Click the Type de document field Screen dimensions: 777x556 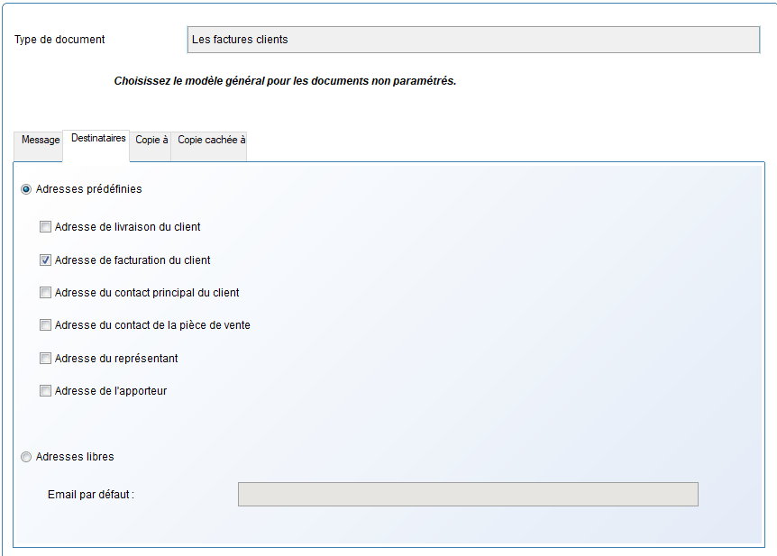coord(473,40)
